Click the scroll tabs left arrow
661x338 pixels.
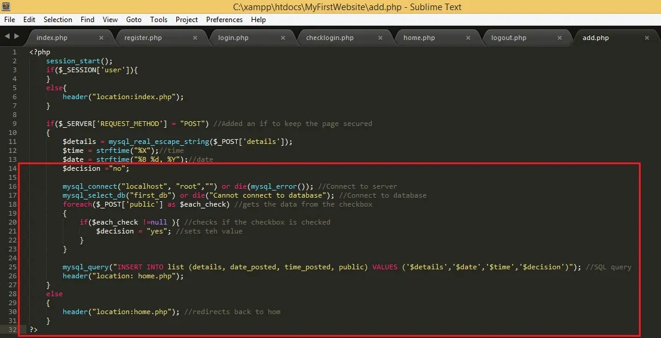click(x=7, y=36)
